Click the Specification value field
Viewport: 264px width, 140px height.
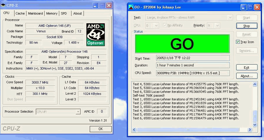pos(66,52)
